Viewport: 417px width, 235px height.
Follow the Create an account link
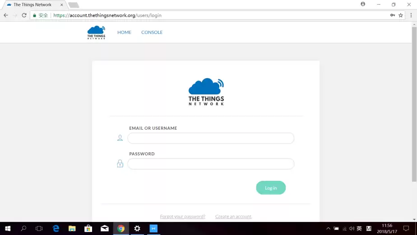[233, 216]
